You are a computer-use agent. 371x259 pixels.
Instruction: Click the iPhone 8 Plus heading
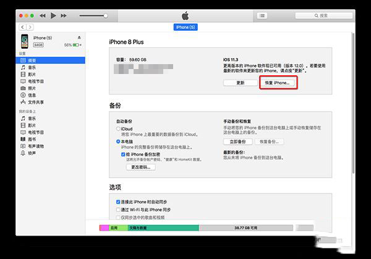[126, 42]
